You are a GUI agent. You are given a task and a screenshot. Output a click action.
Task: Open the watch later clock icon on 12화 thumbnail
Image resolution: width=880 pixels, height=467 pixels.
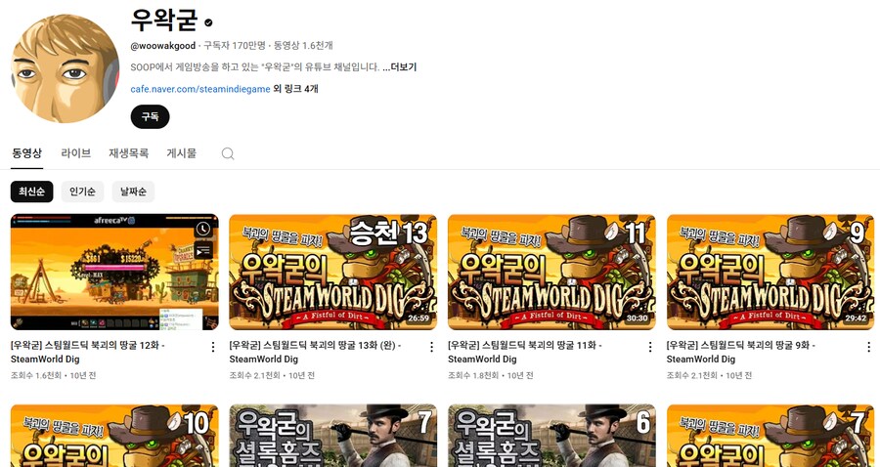tap(203, 229)
